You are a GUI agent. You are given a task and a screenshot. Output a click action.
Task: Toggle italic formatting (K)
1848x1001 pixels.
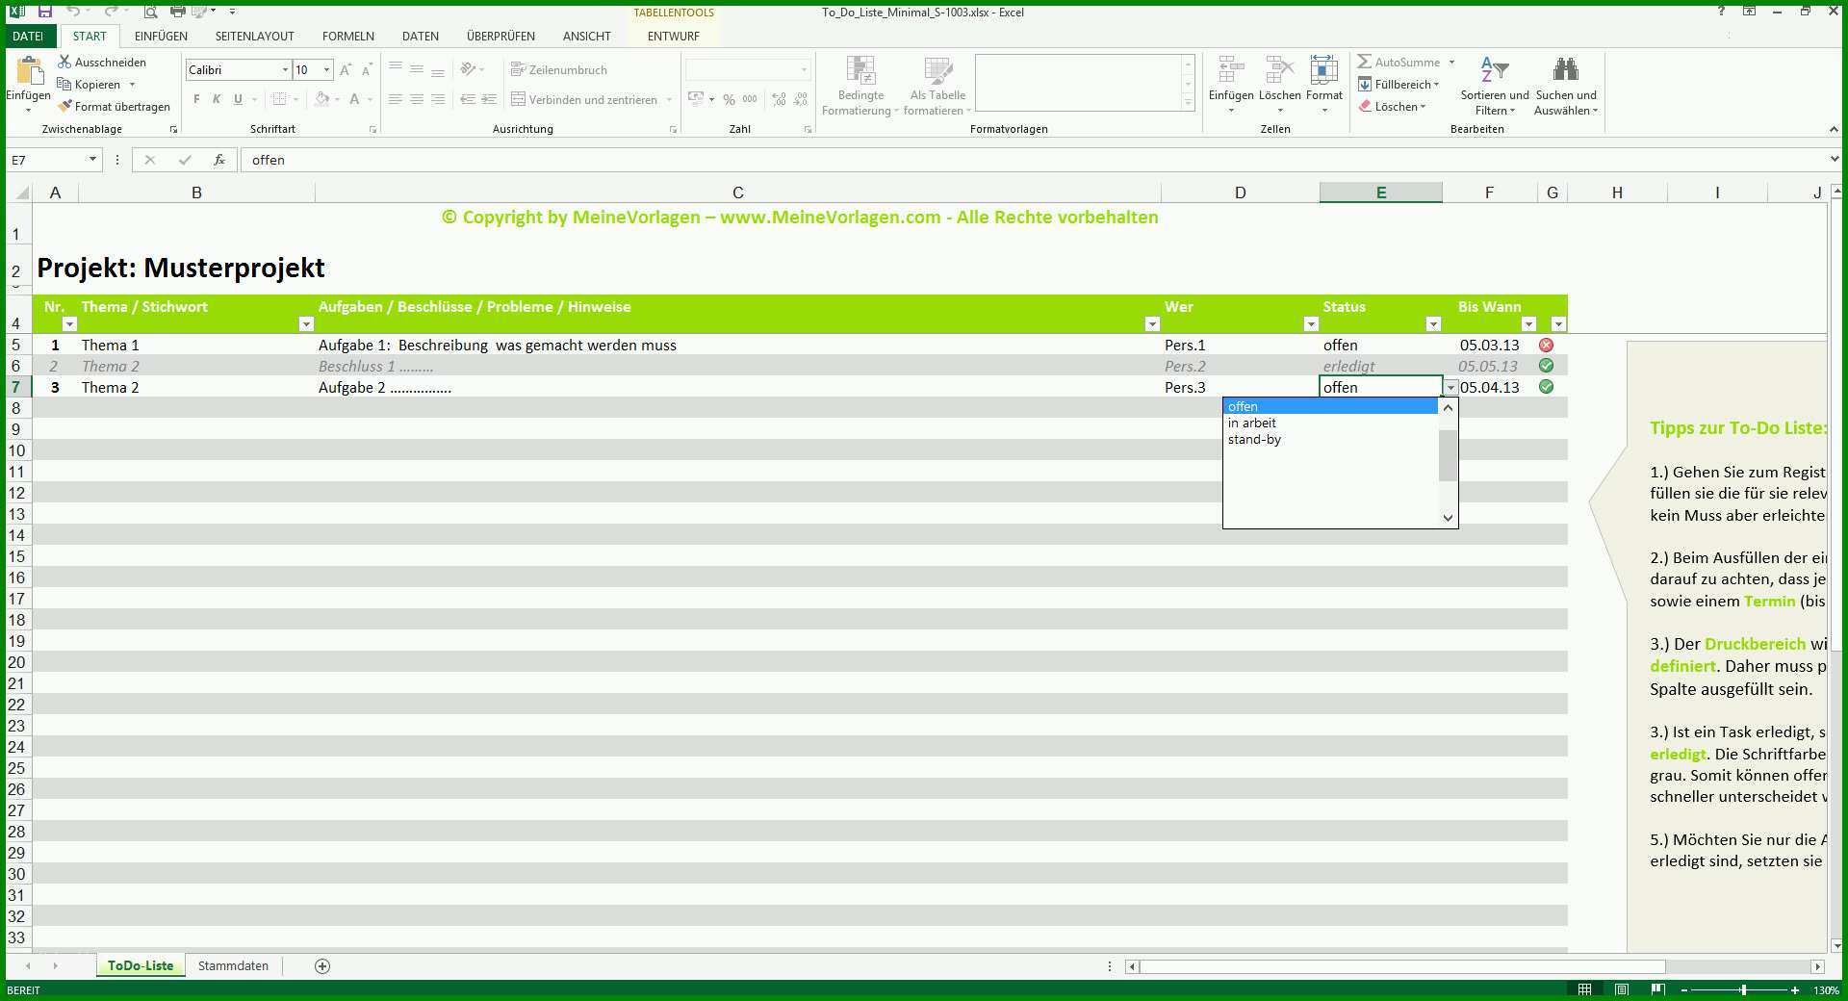217,99
